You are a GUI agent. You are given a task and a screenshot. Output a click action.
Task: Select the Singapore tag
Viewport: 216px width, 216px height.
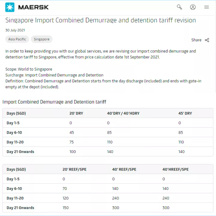(x=41, y=39)
